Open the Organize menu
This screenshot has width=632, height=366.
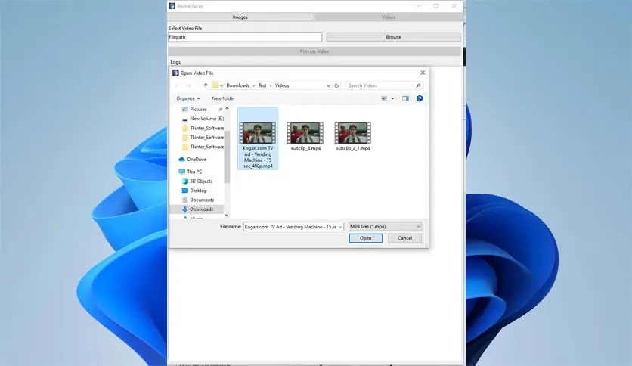coord(187,98)
